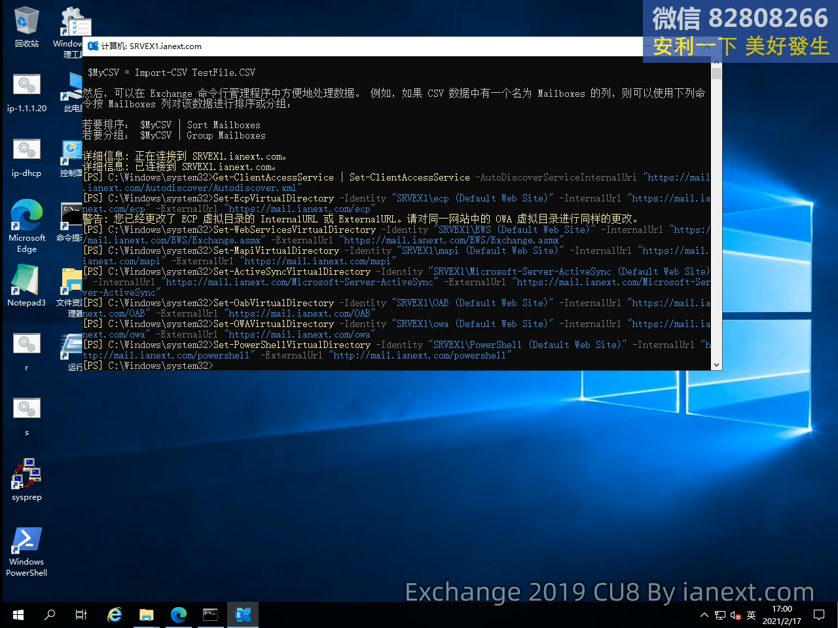The width and height of the screenshot is (838, 628).
Task: Launch Internet Explorer from the taskbar
Action: 115,615
